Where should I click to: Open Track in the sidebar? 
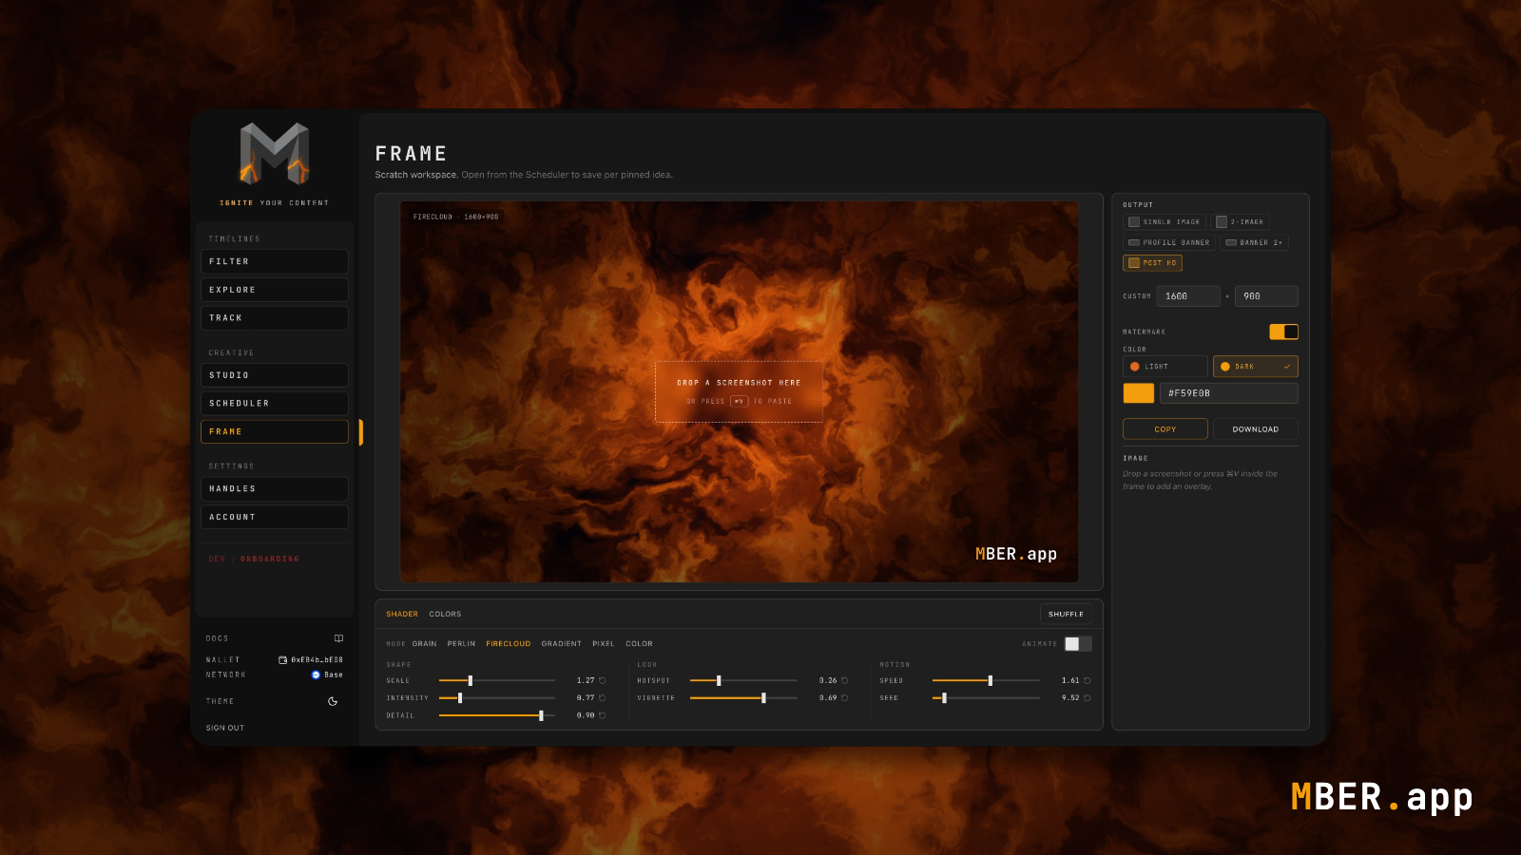pyautogui.click(x=275, y=318)
